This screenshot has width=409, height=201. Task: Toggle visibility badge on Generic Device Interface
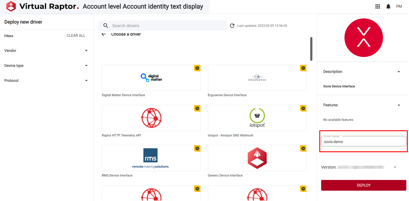tap(303, 148)
